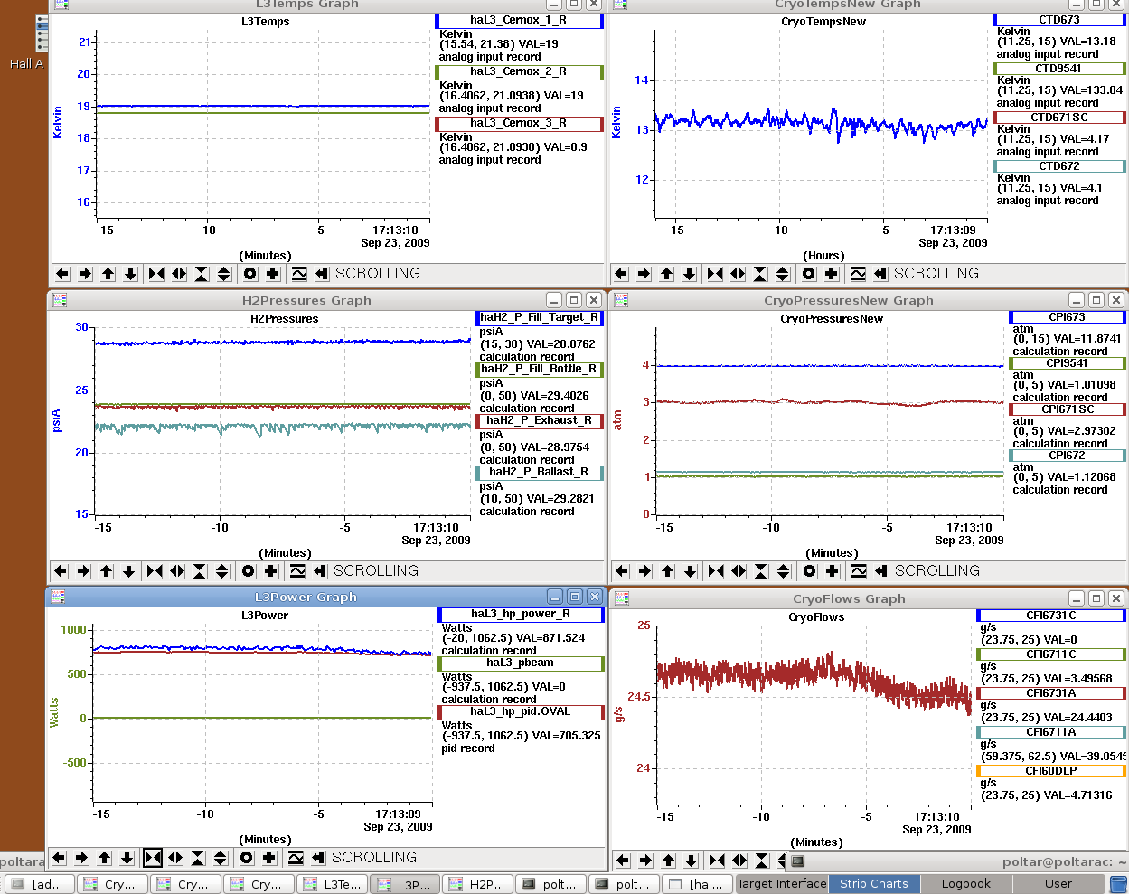Viewport: 1129px width, 894px height.
Task: Click the plus icon in L3Temps toolbar
Action: pos(273,274)
